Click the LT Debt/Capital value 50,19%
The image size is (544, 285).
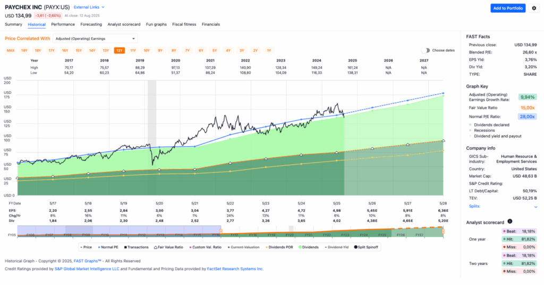coord(530,191)
